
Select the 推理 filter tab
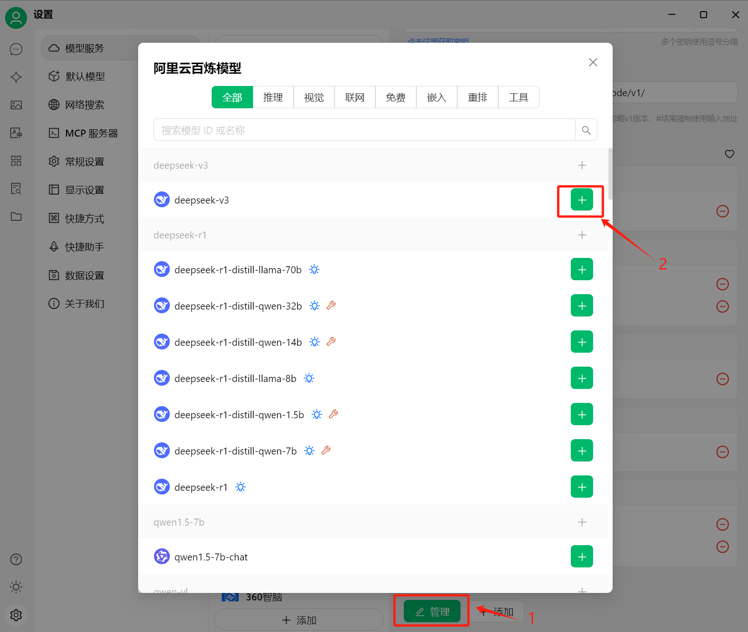click(x=273, y=97)
